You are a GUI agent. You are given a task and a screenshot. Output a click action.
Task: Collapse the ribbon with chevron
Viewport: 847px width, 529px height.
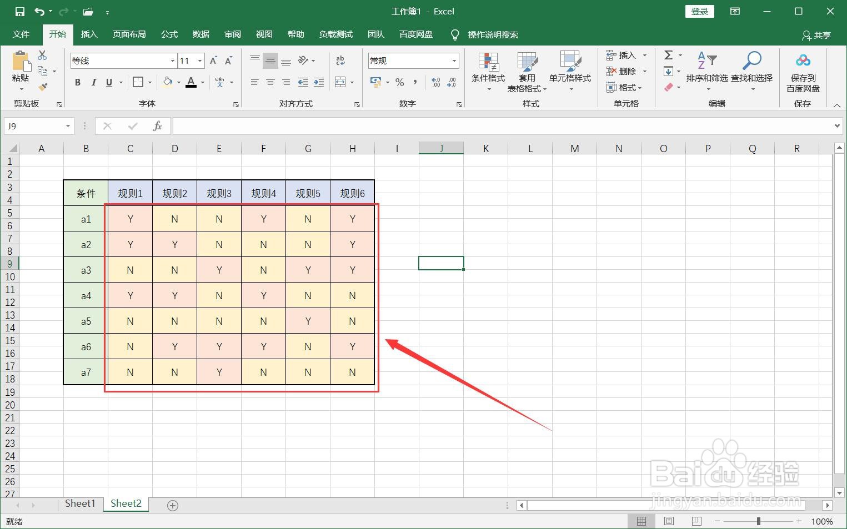[837, 104]
